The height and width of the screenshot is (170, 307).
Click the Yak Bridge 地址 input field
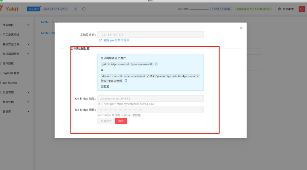click(x=151, y=99)
